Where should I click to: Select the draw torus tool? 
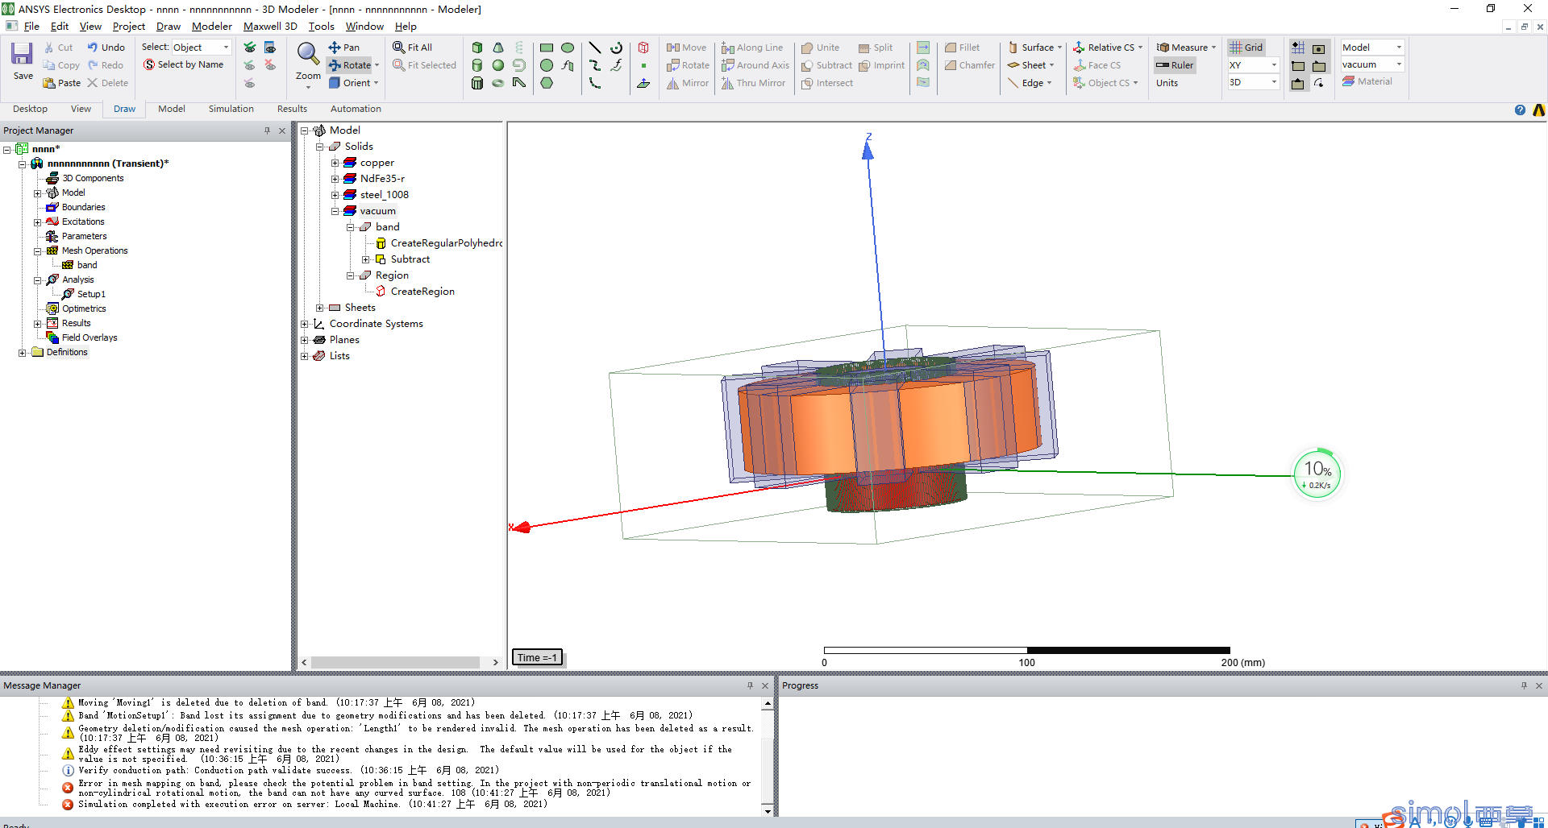(498, 83)
